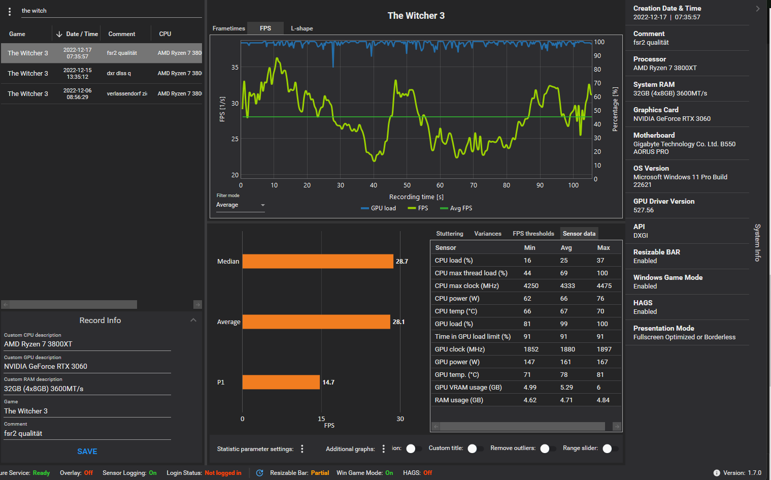Image resolution: width=771 pixels, height=480 pixels.
Task: Click the Average orange bar
Action: (x=316, y=322)
